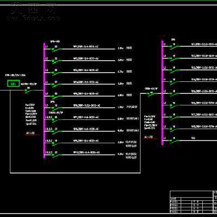Select the red-underlined panel name under left parameters
The image size is (217, 217).
coord(30,133)
